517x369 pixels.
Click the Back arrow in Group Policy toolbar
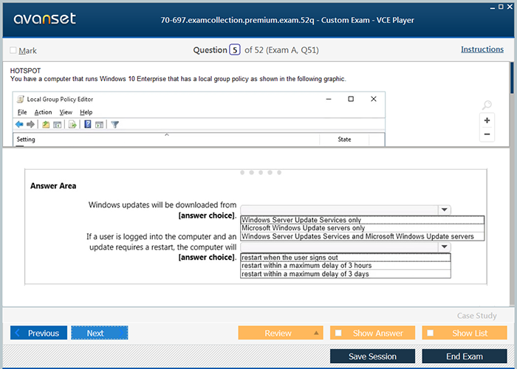coord(19,124)
